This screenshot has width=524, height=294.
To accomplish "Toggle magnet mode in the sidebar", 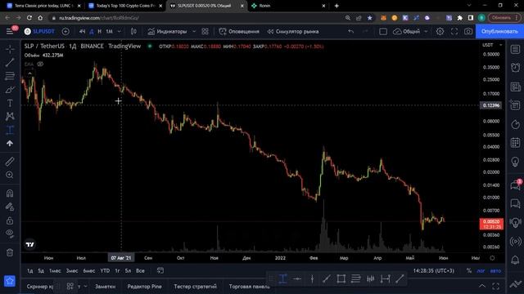I will pos(10,194).
